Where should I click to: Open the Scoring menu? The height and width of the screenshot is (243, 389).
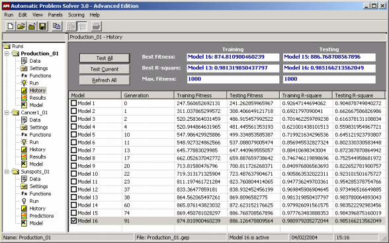click(x=76, y=15)
